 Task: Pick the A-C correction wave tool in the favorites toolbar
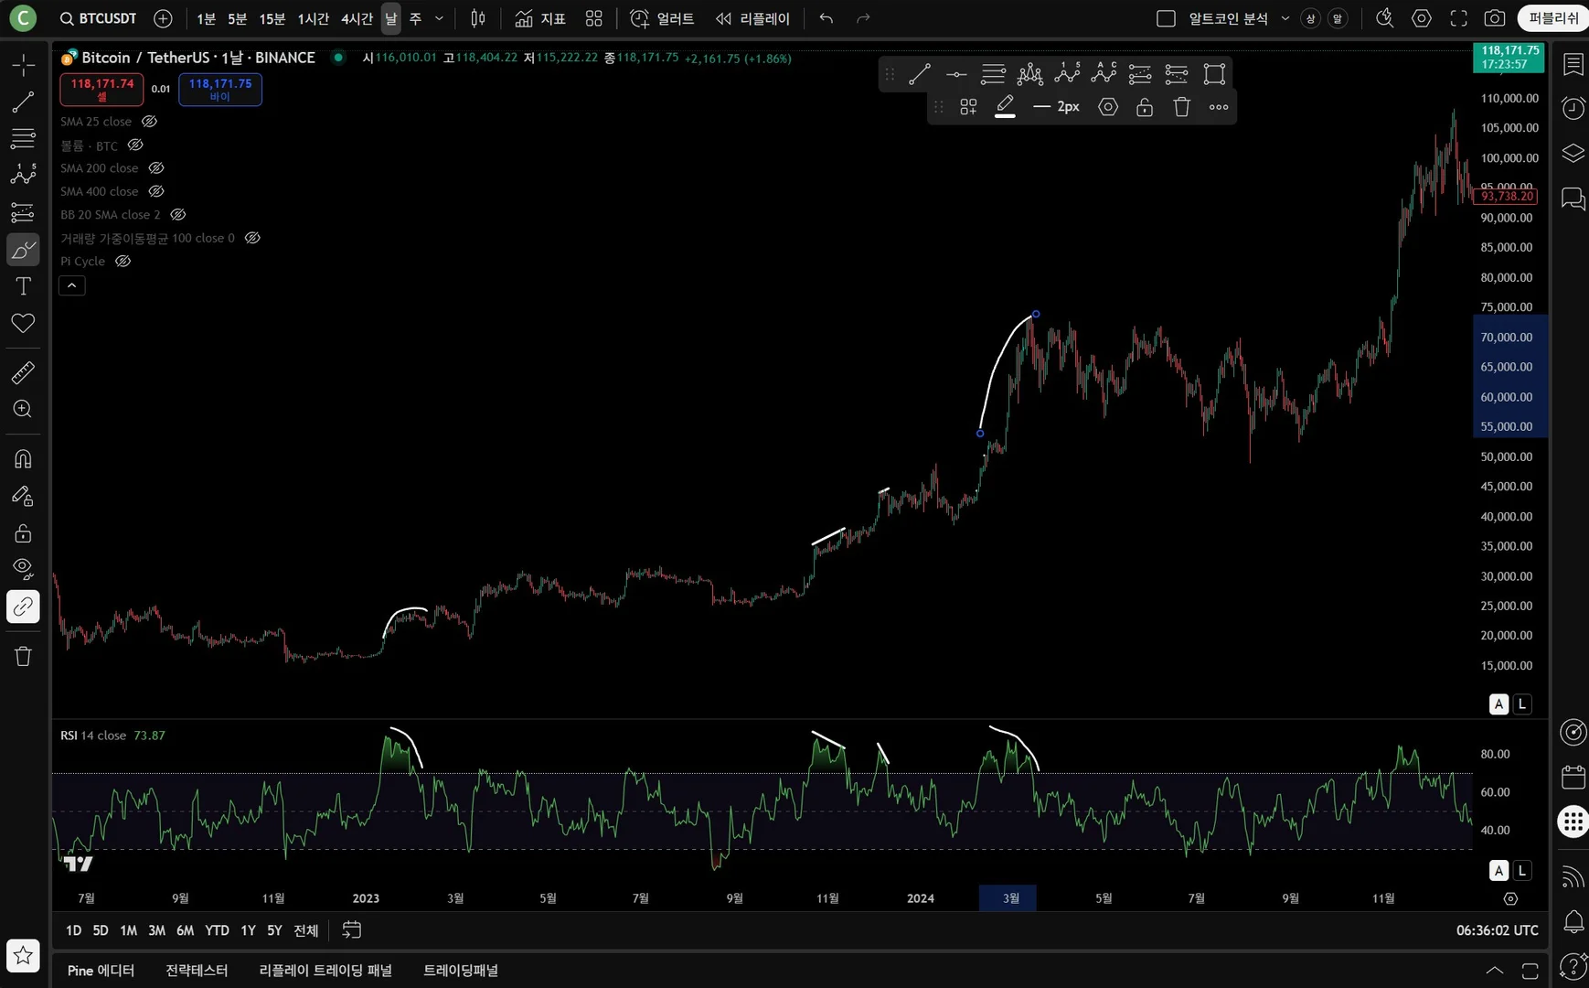1104,73
